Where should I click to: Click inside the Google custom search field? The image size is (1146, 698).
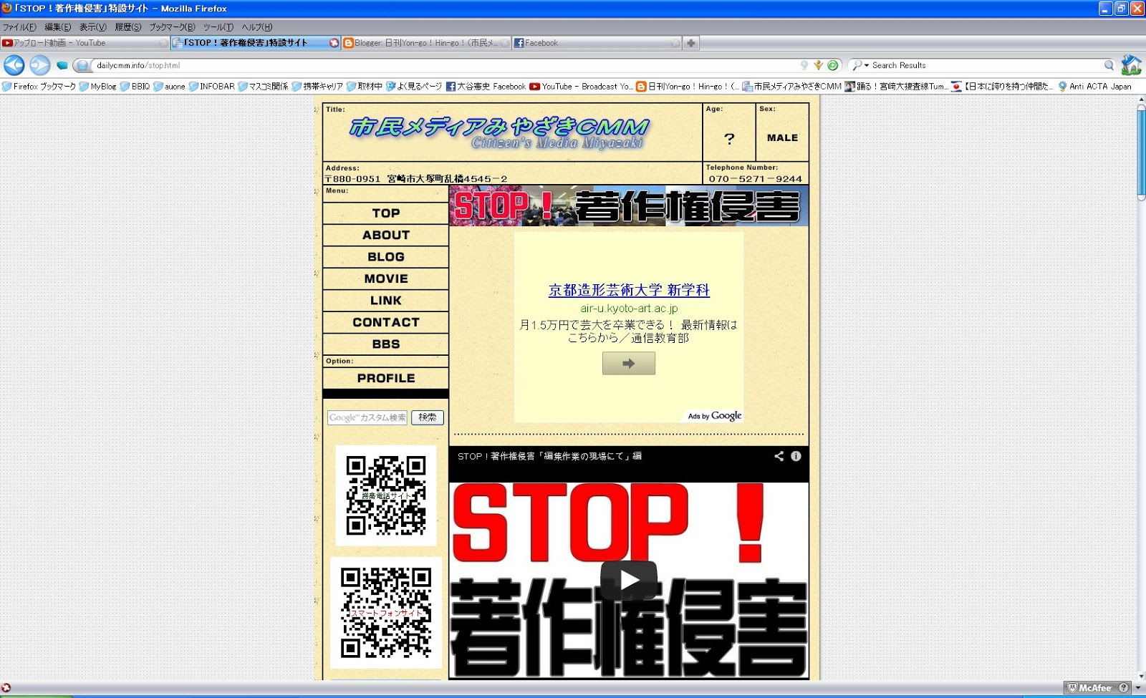(367, 417)
